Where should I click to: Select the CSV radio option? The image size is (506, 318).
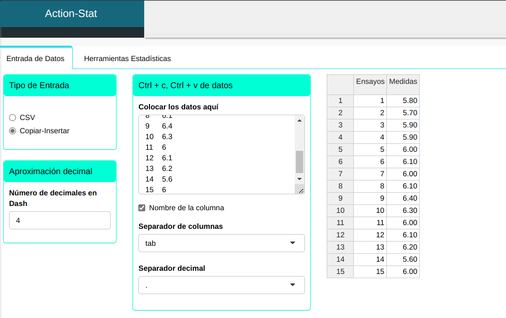13,117
